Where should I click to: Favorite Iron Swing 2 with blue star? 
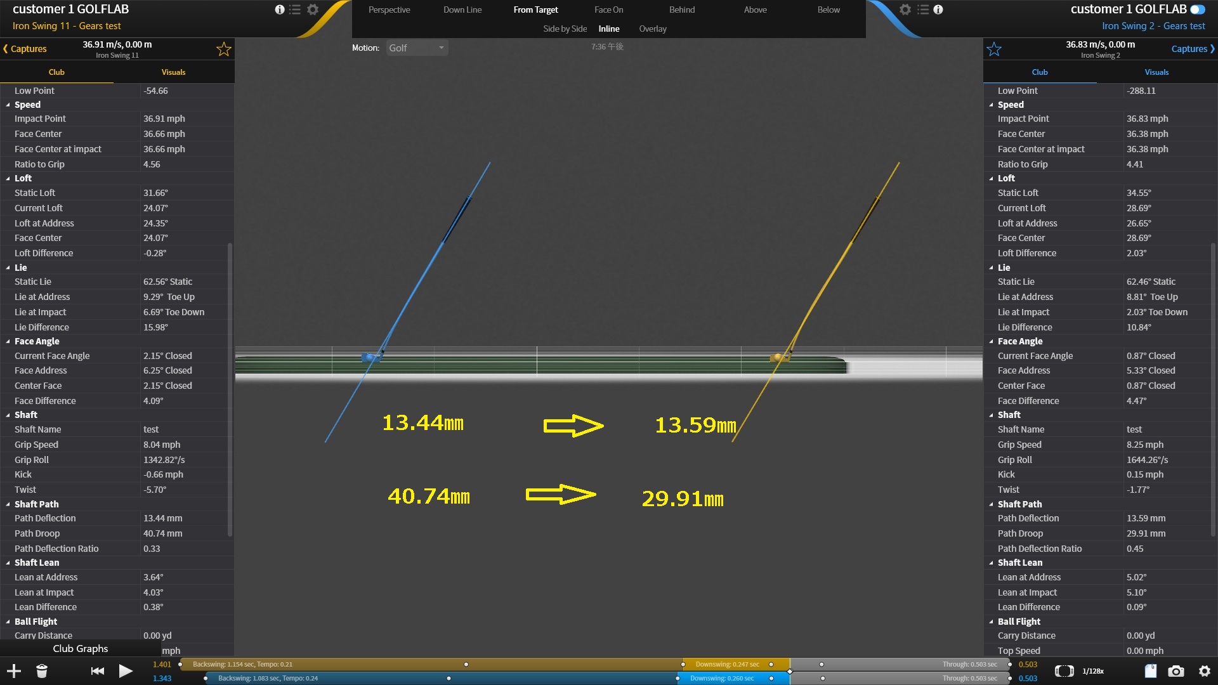pos(994,49)
